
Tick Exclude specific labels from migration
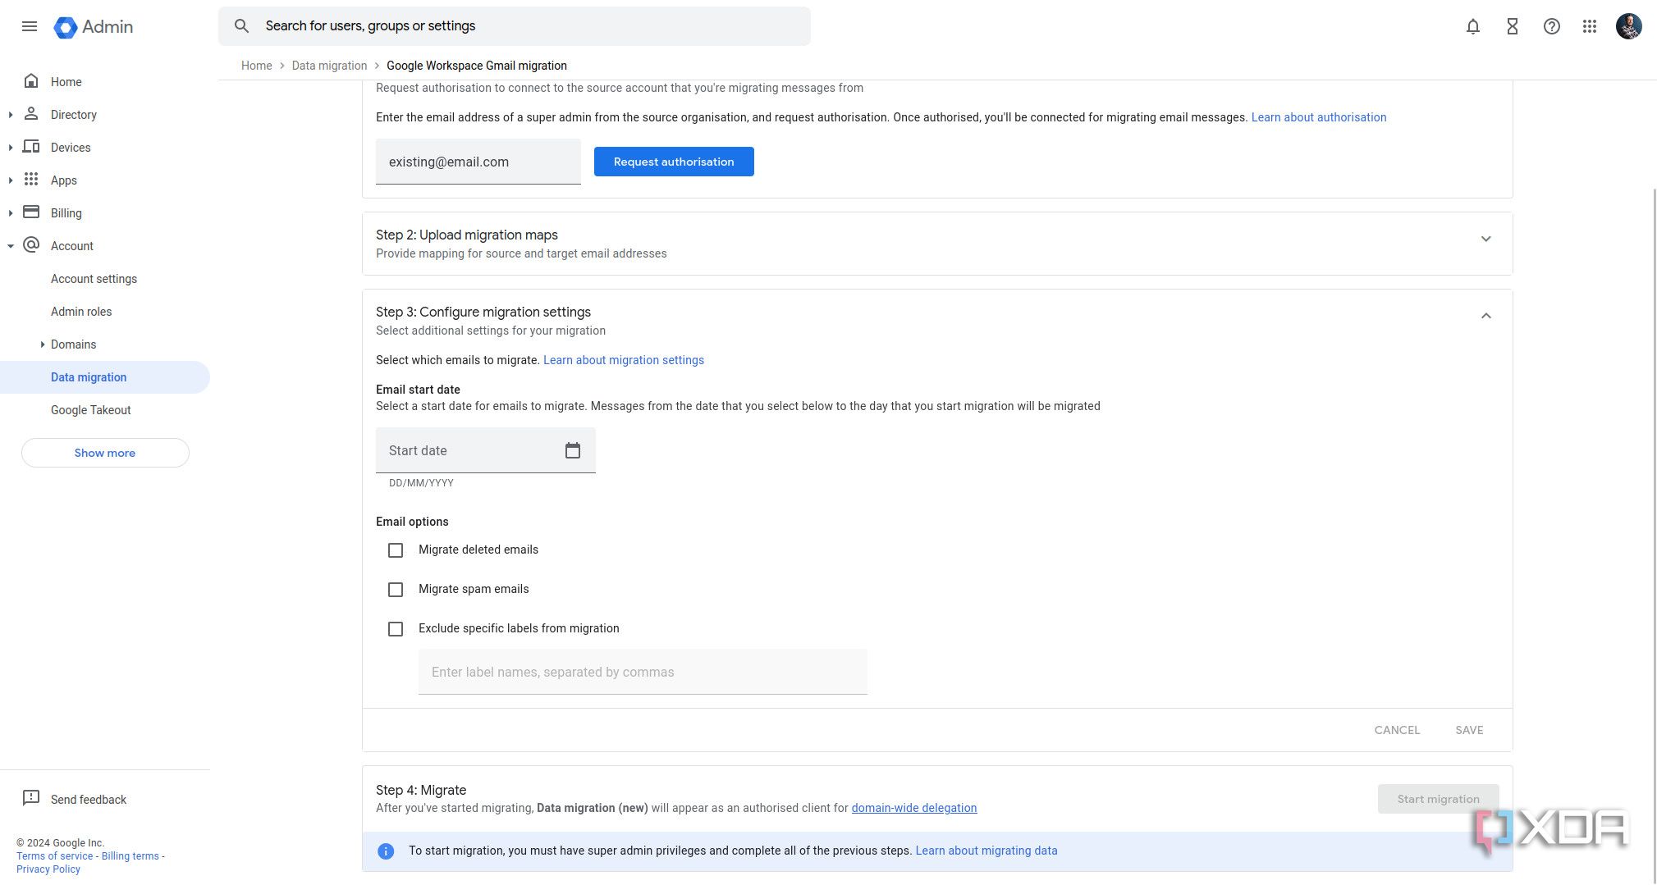pyautogui.click(x=396, y=629)
